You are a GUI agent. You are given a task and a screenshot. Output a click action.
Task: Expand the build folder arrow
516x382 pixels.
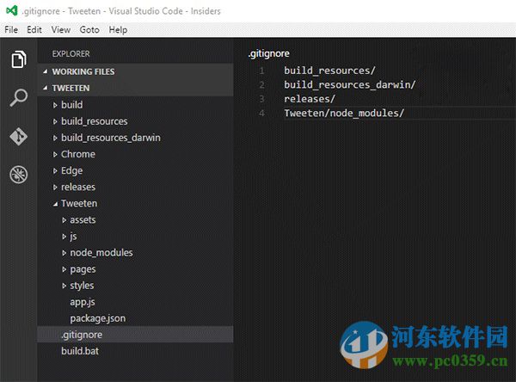55,105
